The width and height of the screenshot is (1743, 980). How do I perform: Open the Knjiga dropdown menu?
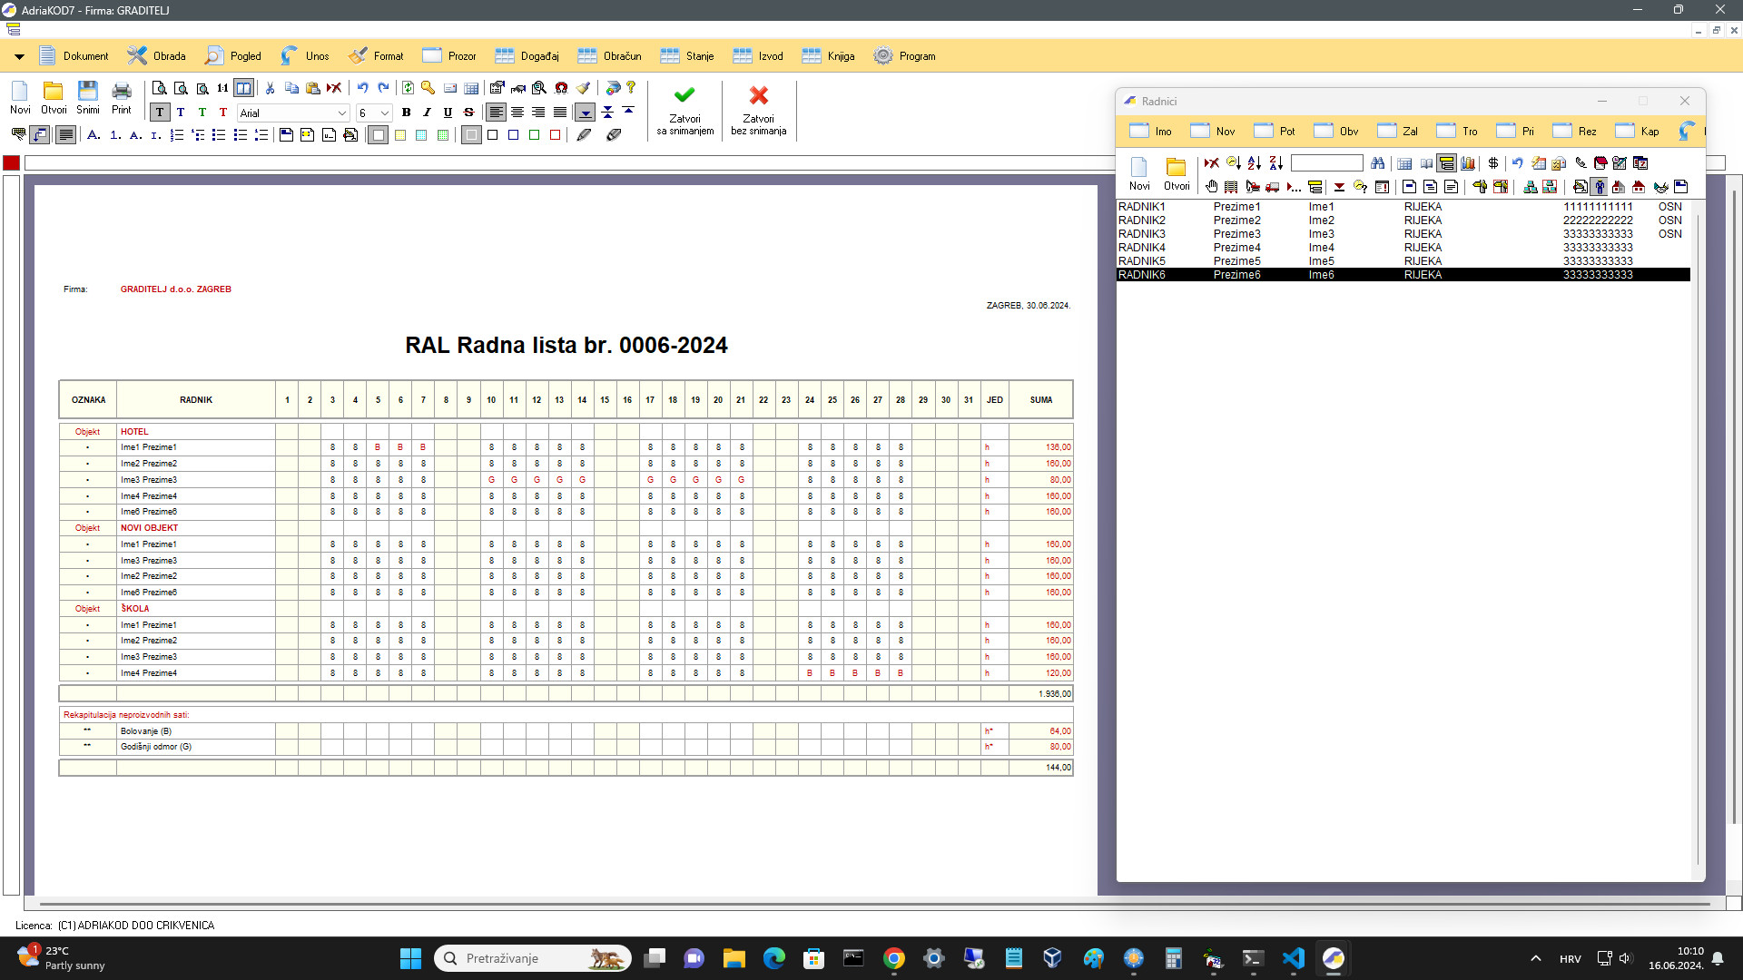pos(828,56)
